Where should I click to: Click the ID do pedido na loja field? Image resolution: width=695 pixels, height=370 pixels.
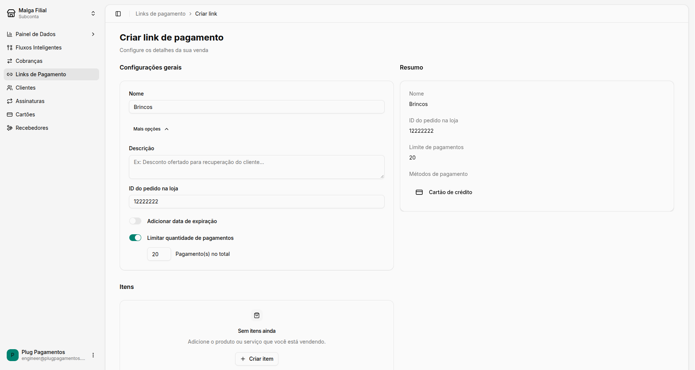[257, 202]
